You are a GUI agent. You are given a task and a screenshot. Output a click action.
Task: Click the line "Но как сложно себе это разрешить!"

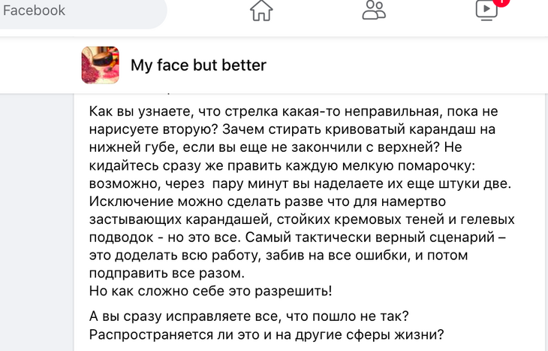click(x=210, y=292)
